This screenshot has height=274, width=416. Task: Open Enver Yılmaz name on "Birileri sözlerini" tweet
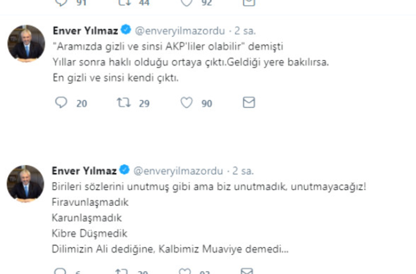click(84, 171)
